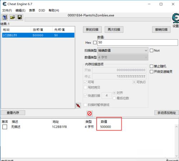The width and height of the screenshot is (179, 161).
Task: Click the 地址 column header in results
Action: click(16, 30)
